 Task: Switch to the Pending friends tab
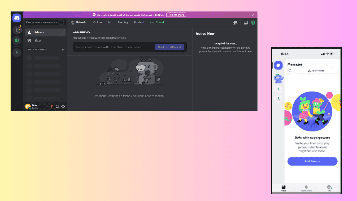coord(123,22)
